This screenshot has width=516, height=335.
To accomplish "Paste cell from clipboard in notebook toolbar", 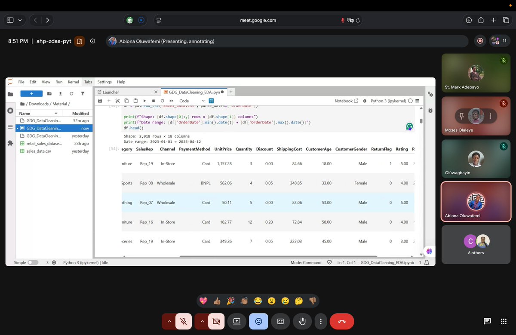I will 135,101.
